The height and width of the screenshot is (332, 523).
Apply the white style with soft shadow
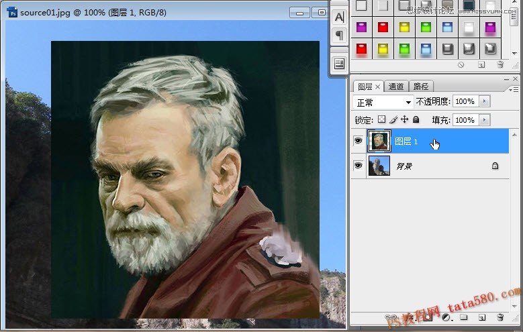(x=469, y=27)
